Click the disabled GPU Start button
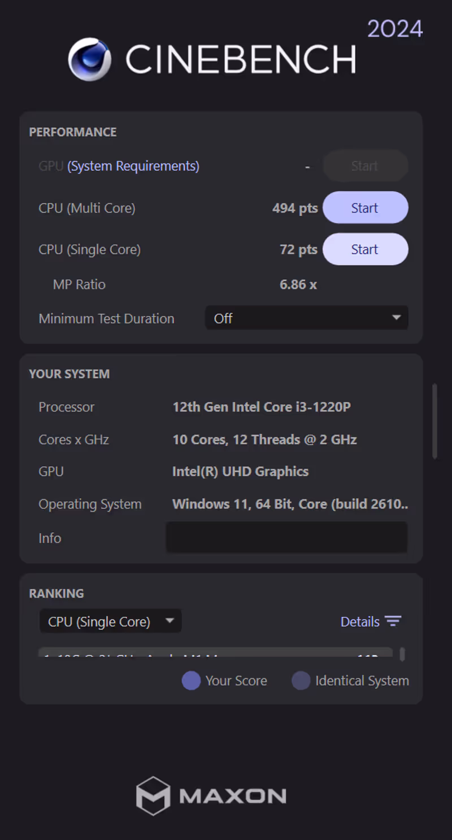 tap(365, 166)
